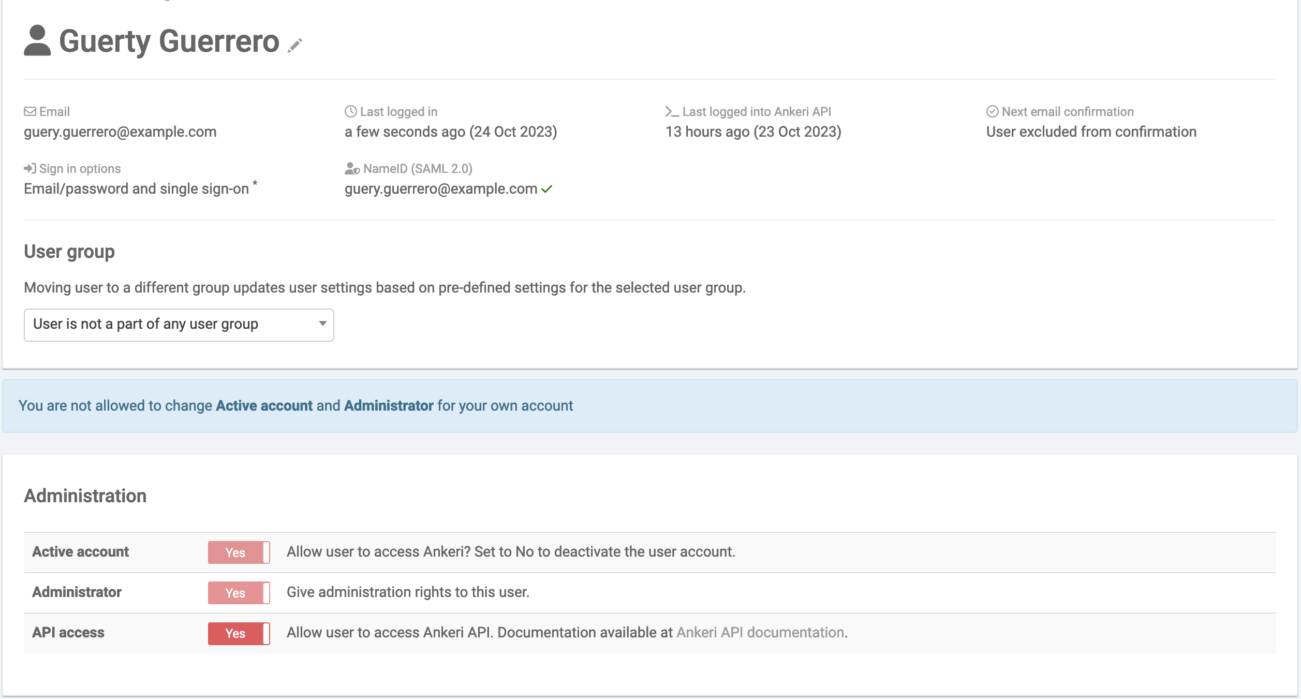The image size is (1301, 699).
Task: Open the Ankeri API documentation link
Action: (760, 632)
